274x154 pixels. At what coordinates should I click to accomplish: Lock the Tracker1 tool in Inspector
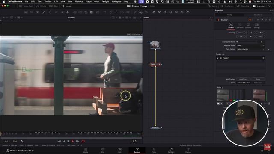point(266,20)
